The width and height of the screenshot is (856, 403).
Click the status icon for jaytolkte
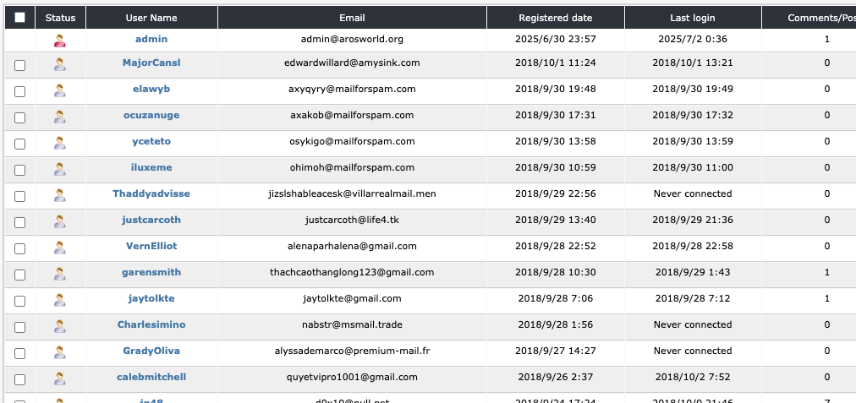point(60,301)
